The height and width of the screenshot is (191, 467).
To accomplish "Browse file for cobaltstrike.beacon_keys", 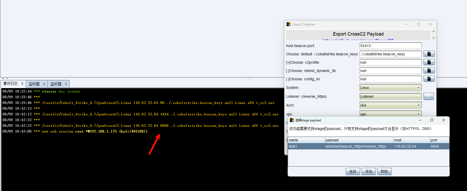I will pyautogui.click(x=429, y=54).
